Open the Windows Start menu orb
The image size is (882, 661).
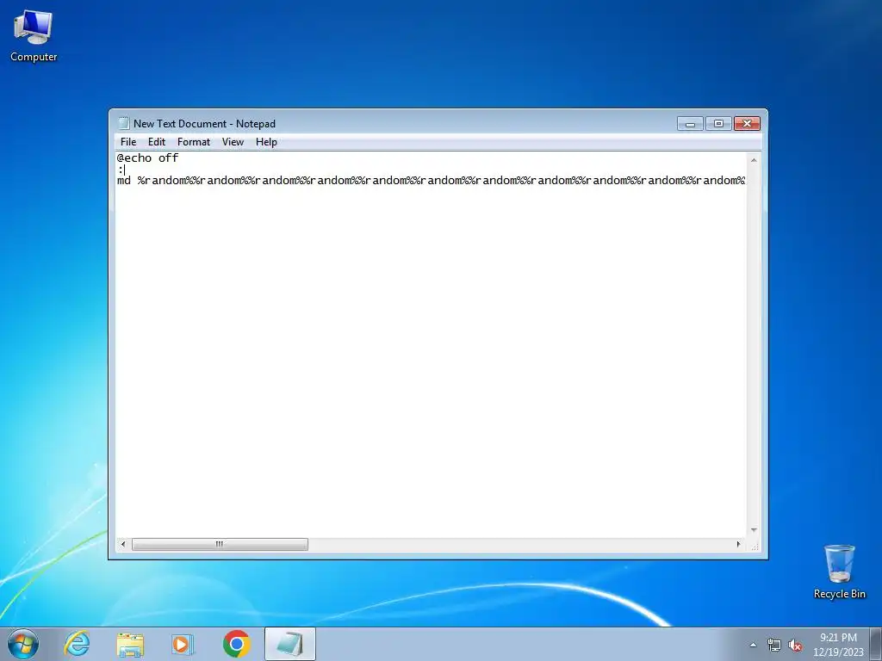click(x=23, y=644)
